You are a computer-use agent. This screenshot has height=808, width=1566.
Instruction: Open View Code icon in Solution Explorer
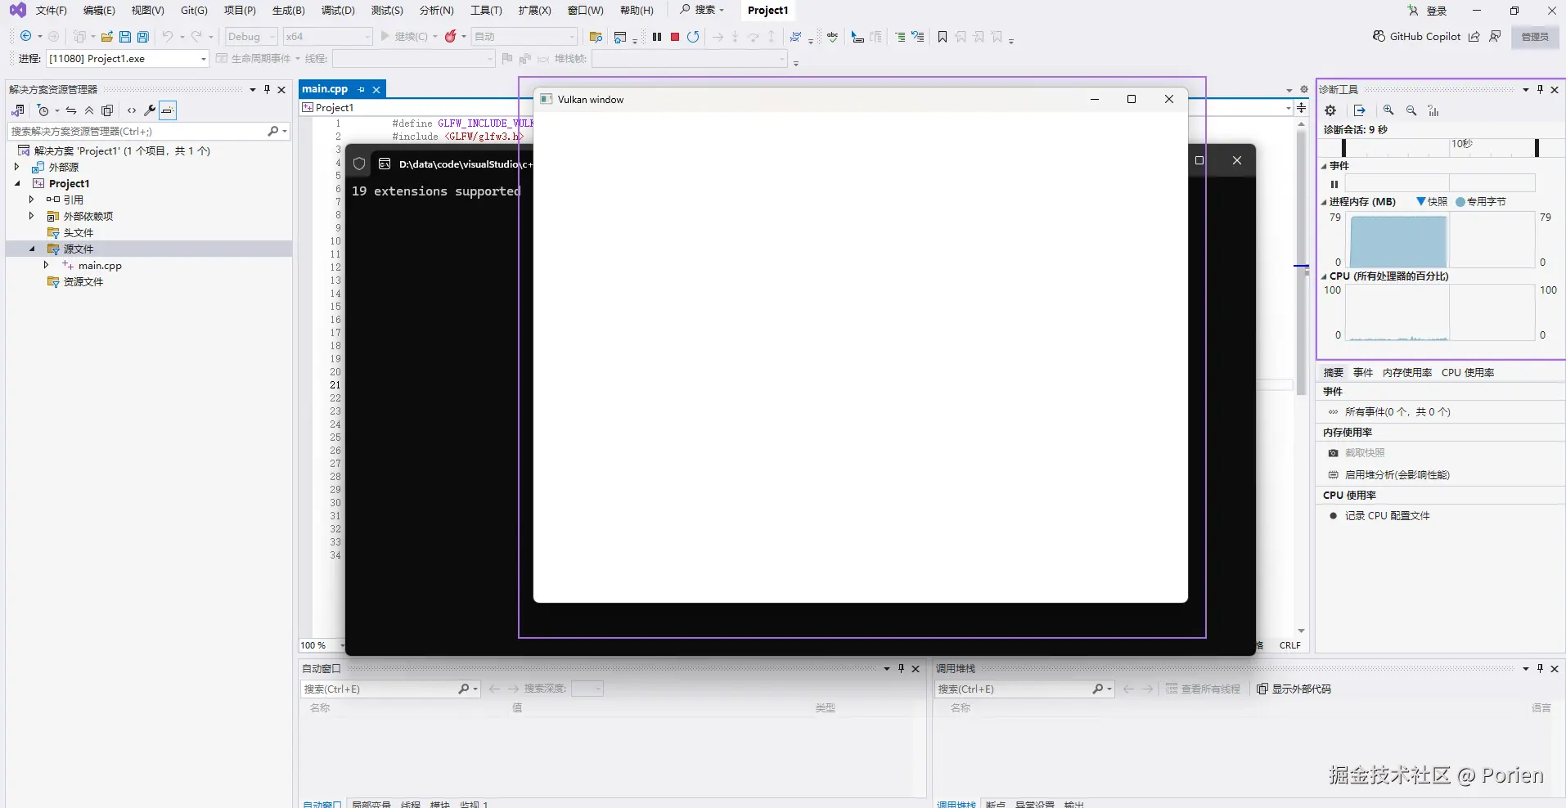tap(132, 110)
